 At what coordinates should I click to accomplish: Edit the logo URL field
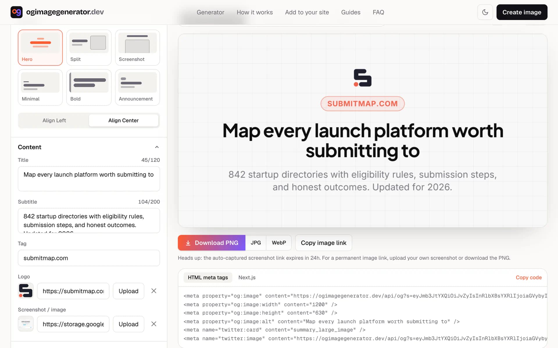pyautogui.click(x=73, y=291)
